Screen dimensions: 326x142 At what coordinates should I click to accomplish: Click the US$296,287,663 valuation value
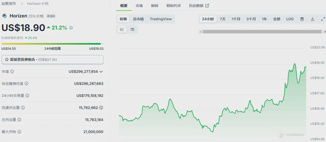pos(88,84)
